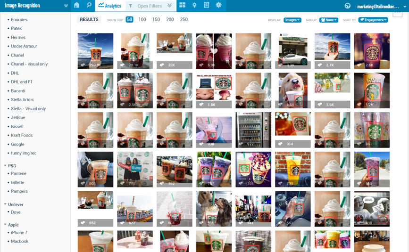The height and width of the screenshot is (252, 409).
Task: Select iPhone 7 topic
Action: pyautogui.click(x=19, y=233)
